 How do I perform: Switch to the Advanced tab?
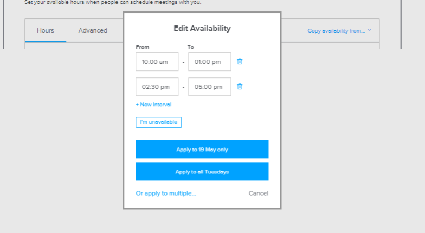[x=93, y=30]
